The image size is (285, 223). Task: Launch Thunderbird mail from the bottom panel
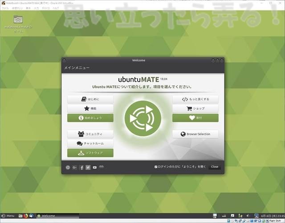(31, 216)
